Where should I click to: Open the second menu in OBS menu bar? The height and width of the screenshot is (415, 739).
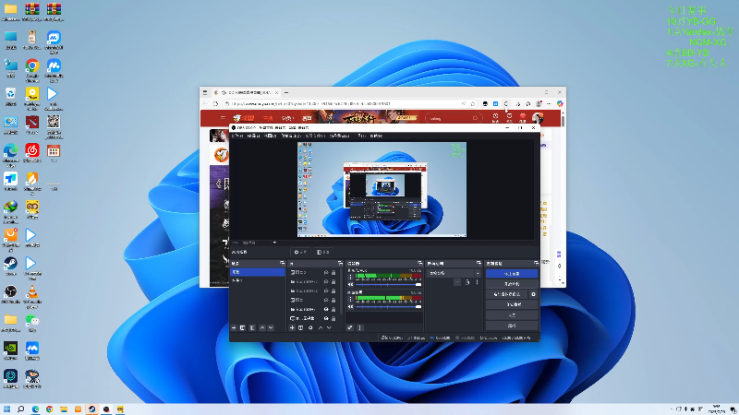pyautogui.click(x=253, y=136)
